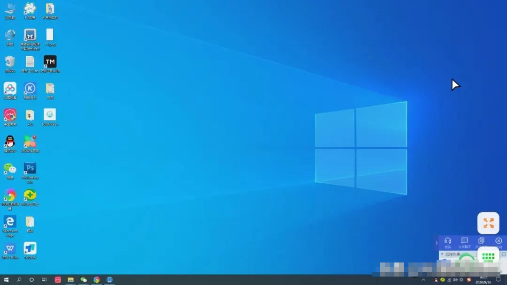Open 360 Security icon in system tray

pos(442,280)
